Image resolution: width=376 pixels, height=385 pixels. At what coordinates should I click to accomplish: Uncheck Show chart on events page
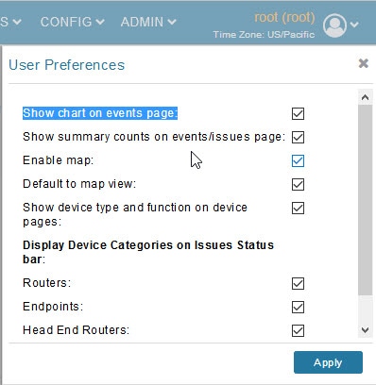(x=298, y=113)
